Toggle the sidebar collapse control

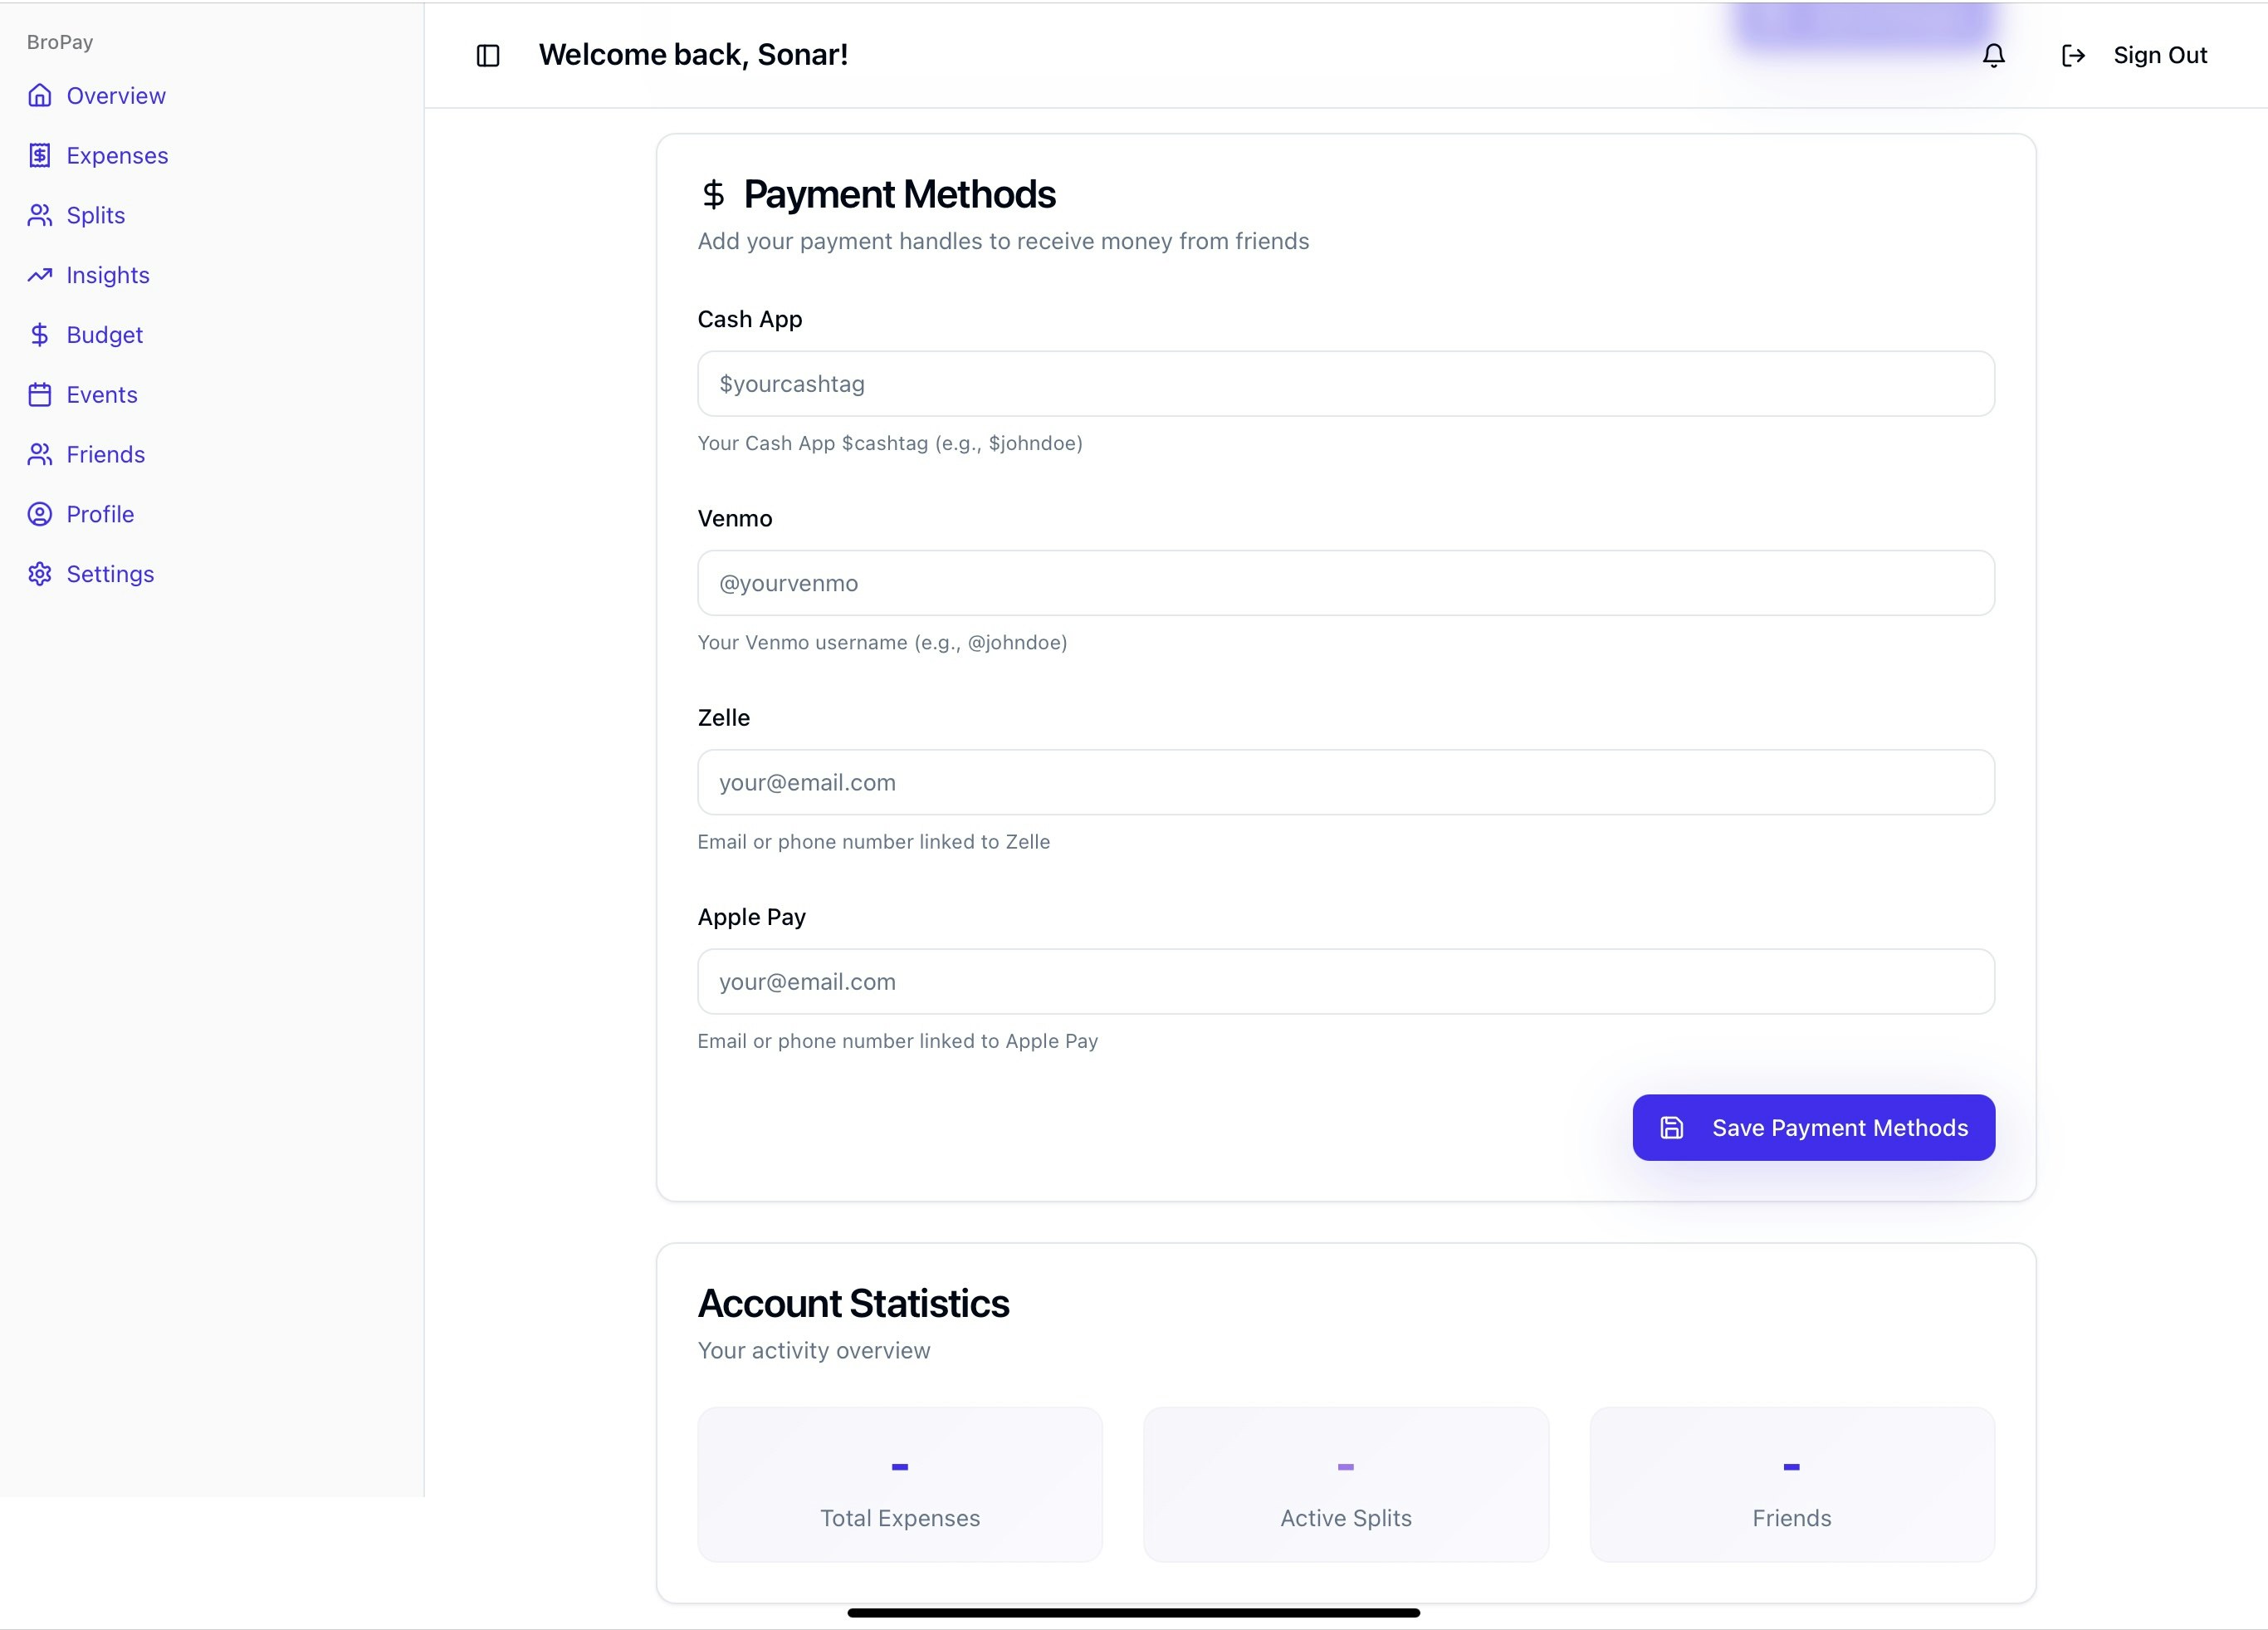pos(488,55)
